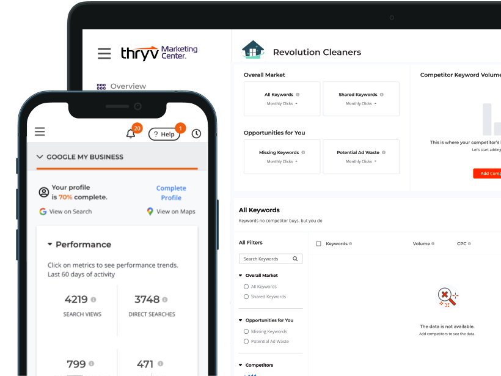Open the phone hamburger menu icon
Viewport: 501px width, 376px height.
[x=40, y=131]
